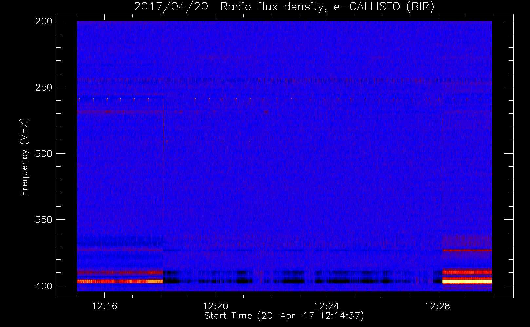Click the 12:20 time tick label
Screen dimensions: 530x327
tap(216, 306)
